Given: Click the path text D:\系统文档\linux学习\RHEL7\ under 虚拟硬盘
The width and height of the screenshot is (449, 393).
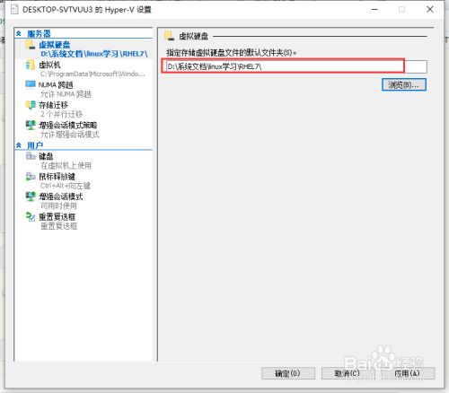Looking at the screenshot, I should point(94,54).
